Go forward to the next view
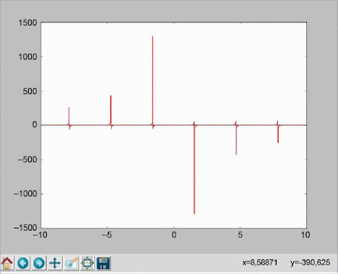Image resolution: width=338 pixels, height=274 pixels. [x=39, y=263]
